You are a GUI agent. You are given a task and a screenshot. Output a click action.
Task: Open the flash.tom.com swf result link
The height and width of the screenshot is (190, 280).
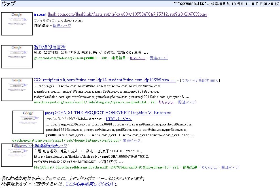[127, 14]
